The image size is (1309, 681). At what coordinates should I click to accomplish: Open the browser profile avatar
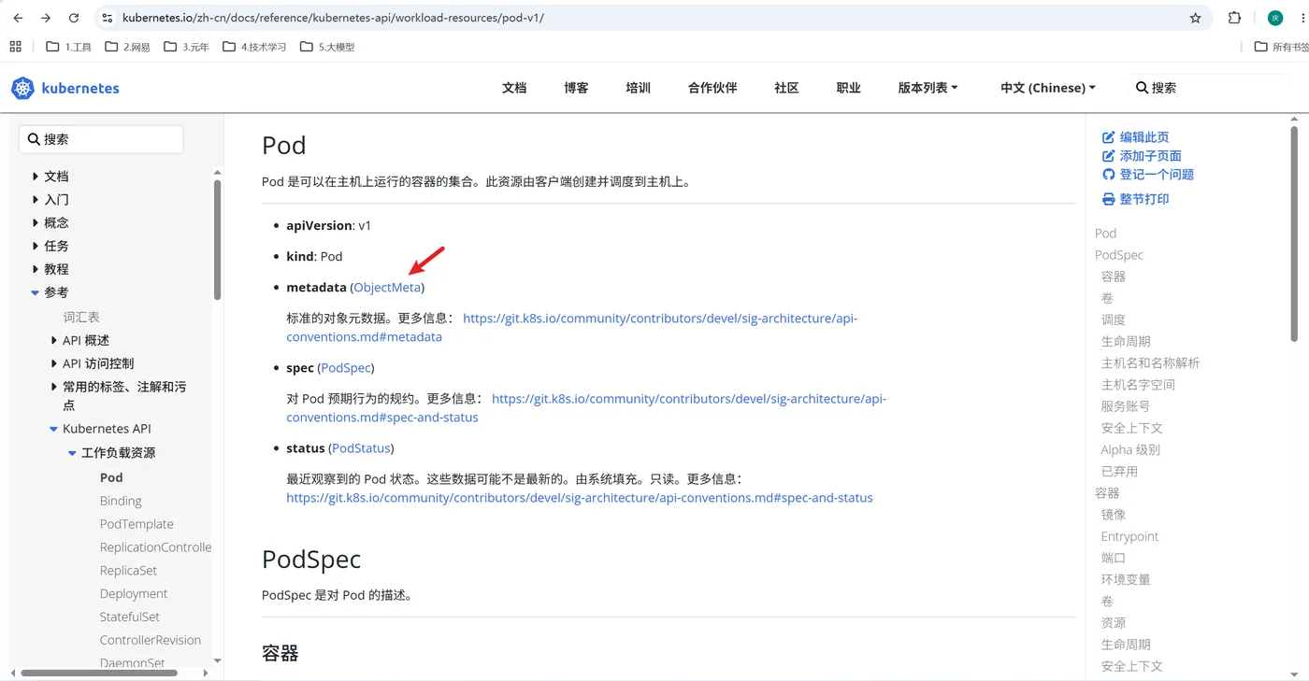click(x=1275, y=18)
